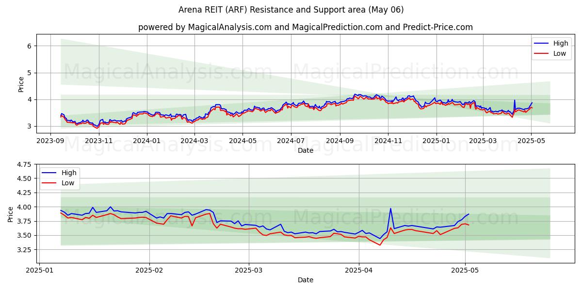Click the '3.25' price tick on bottom chart

(x=24, y=250)
